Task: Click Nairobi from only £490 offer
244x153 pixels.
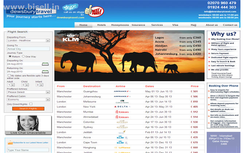Action: [178, 50]
